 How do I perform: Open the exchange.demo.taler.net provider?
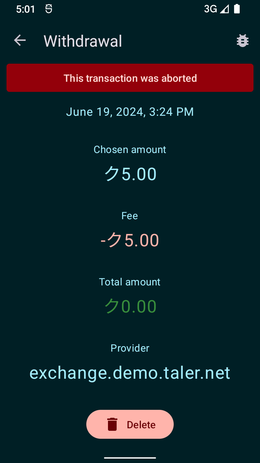[130, 373]
